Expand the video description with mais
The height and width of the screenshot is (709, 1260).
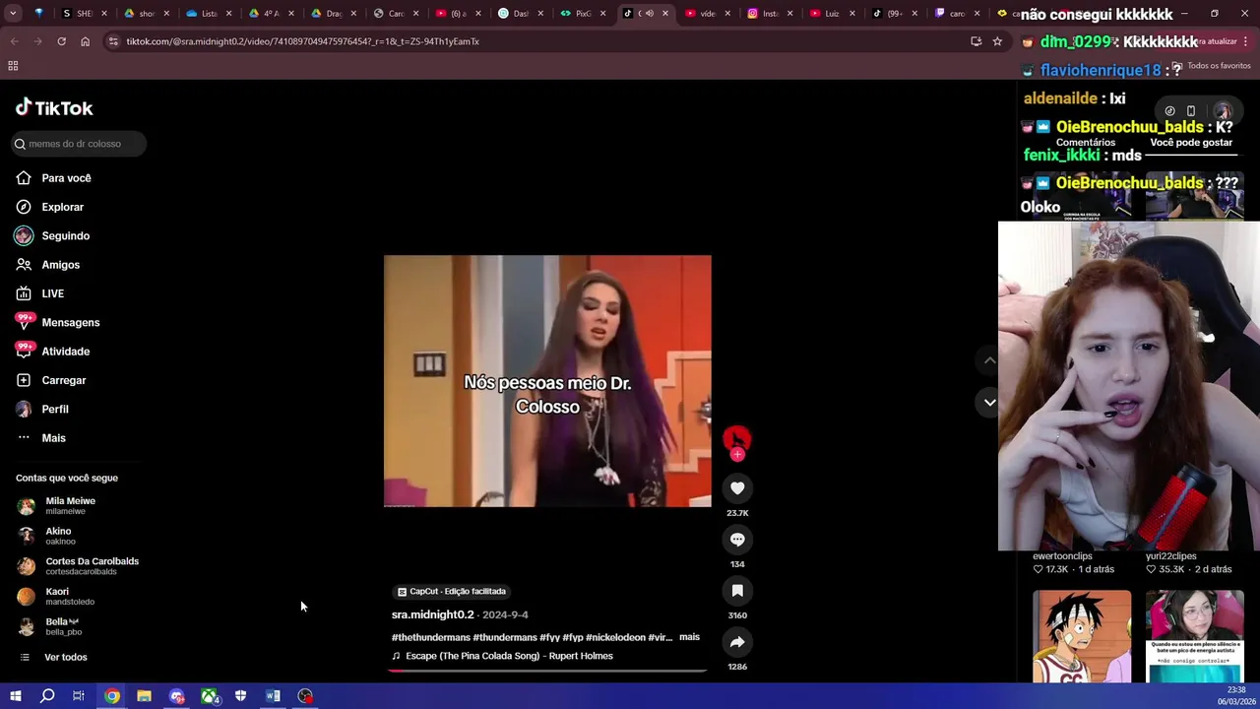point(689,637)
